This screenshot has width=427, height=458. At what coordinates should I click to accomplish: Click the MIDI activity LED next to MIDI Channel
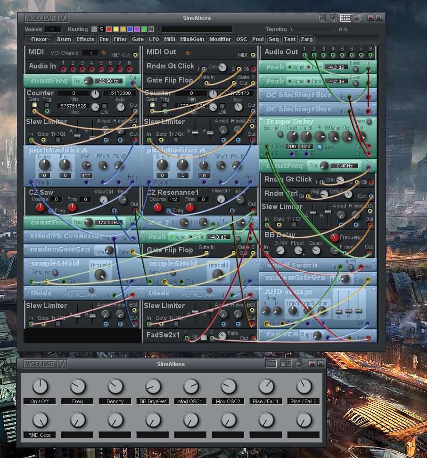tap(103, 52)
